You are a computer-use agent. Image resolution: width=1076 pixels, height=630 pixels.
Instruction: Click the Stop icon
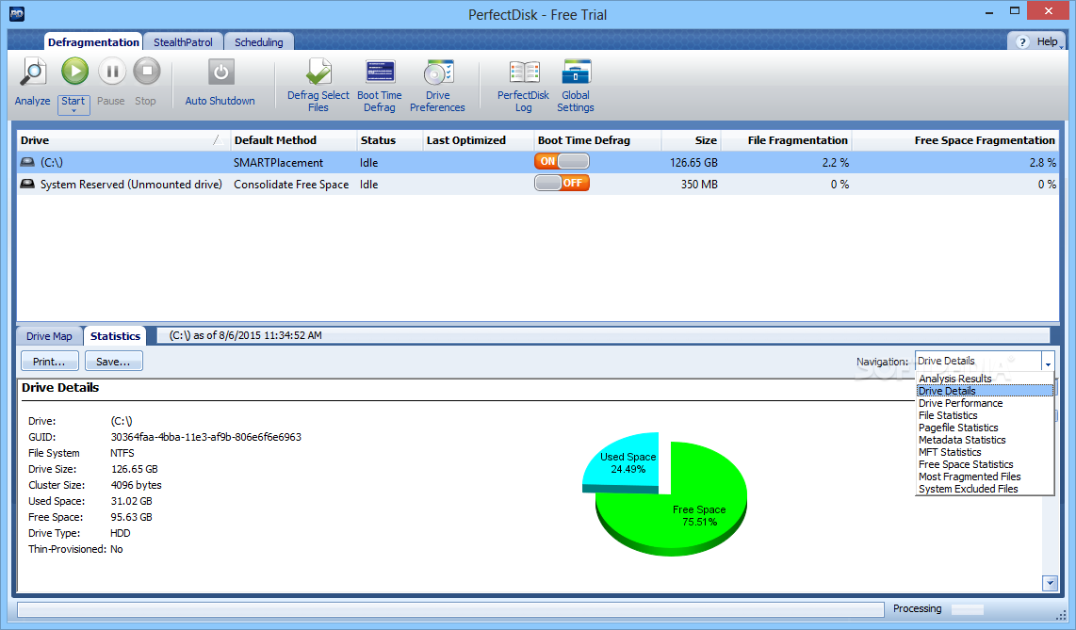pos(146,72)
